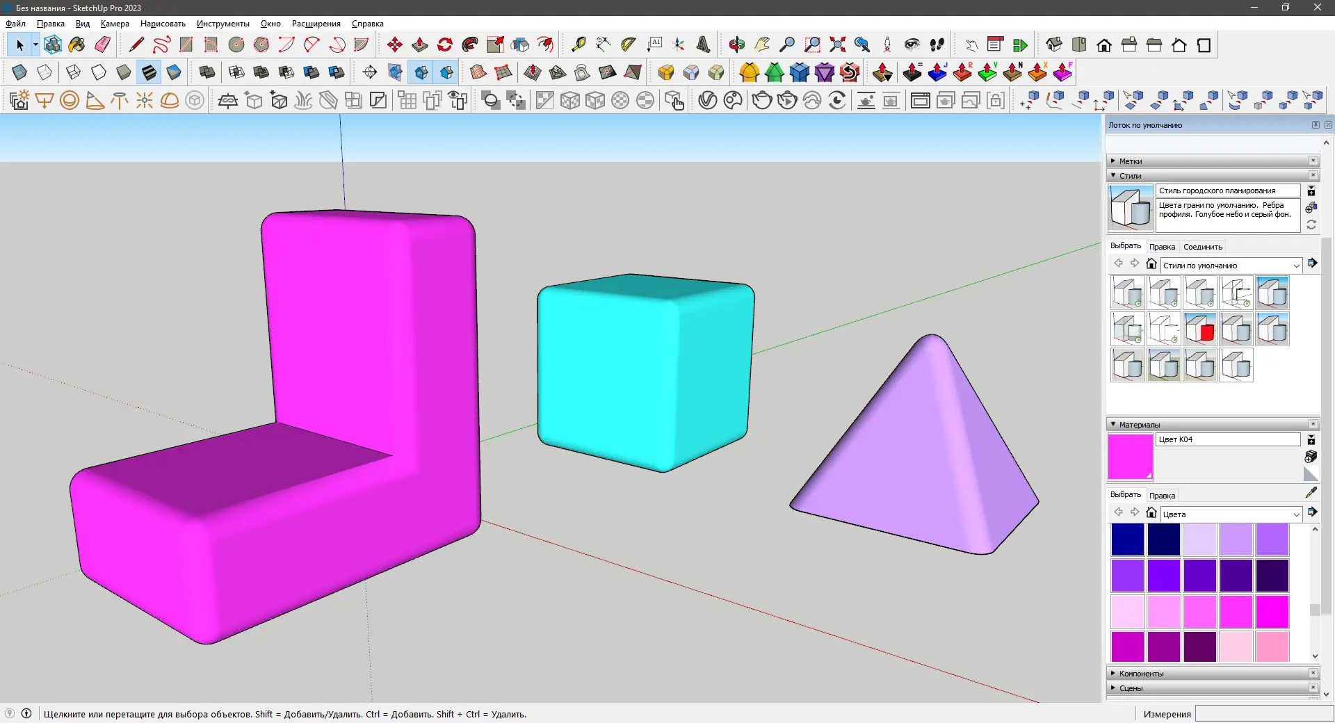1335x723 pixels.
Task: Toggle Back Edges face style
Action: click(44, 72)
